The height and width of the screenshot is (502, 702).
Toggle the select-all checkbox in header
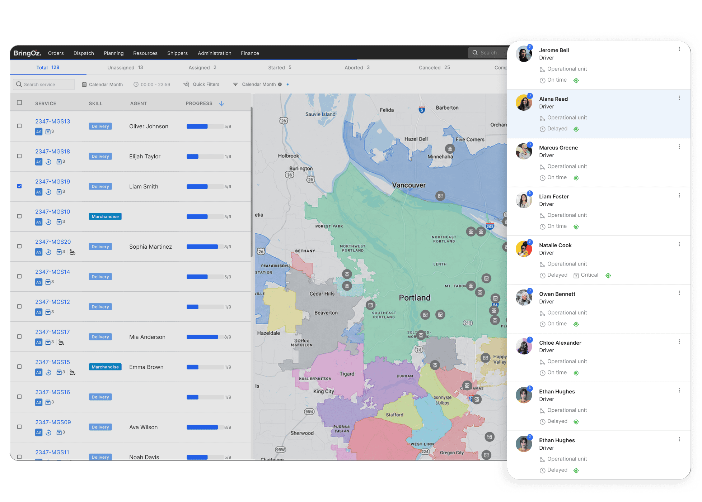(x=19, y=102)
